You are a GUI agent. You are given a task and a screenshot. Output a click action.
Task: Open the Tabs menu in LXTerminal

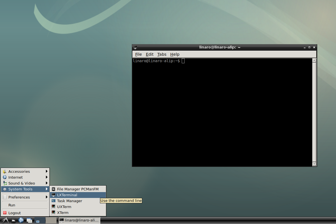(162, 54)
